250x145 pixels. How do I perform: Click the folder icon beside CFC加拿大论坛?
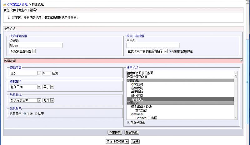point(5,4)
